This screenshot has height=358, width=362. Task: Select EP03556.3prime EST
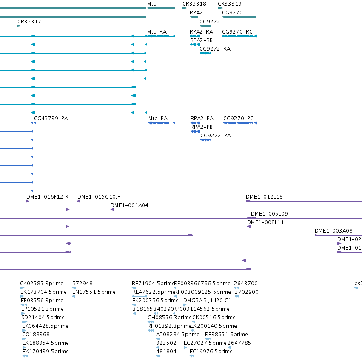[24, 305]
